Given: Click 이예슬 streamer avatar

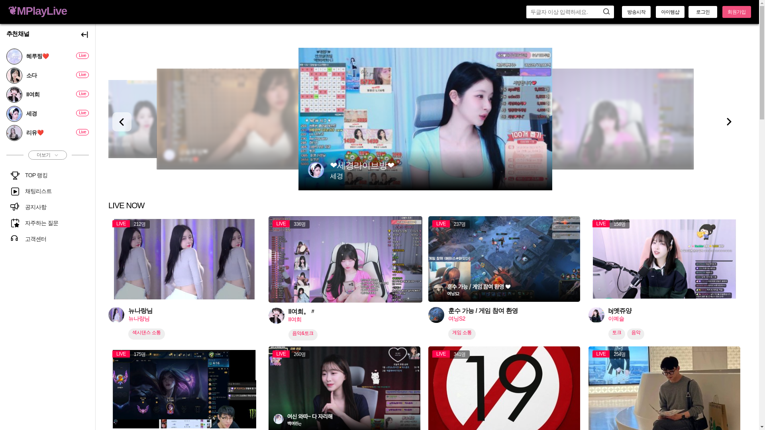Looking at the screenshot, I should click(x=596, y=315).
